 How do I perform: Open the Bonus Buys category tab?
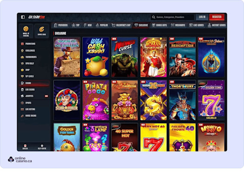[159, 25]
